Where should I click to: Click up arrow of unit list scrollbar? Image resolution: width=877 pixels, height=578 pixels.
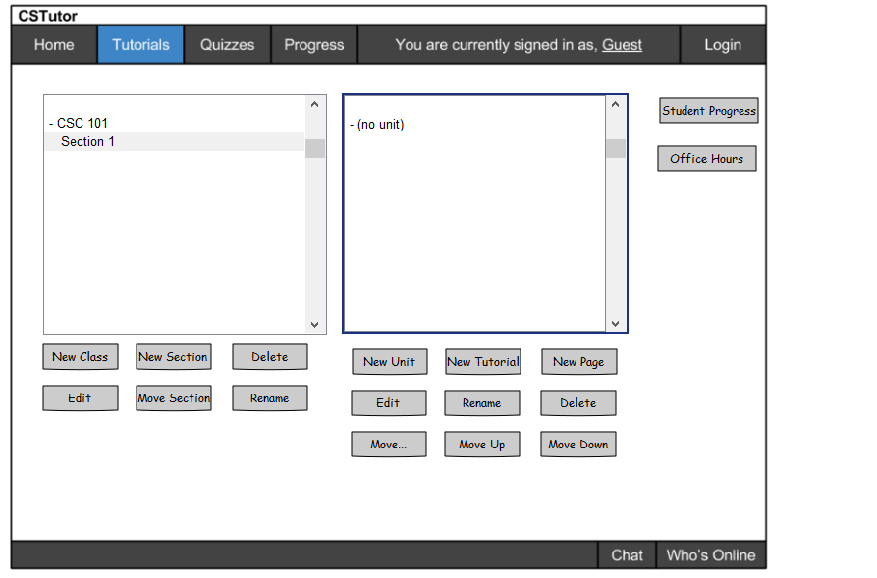pyautogui.click(x=615, y=105)
